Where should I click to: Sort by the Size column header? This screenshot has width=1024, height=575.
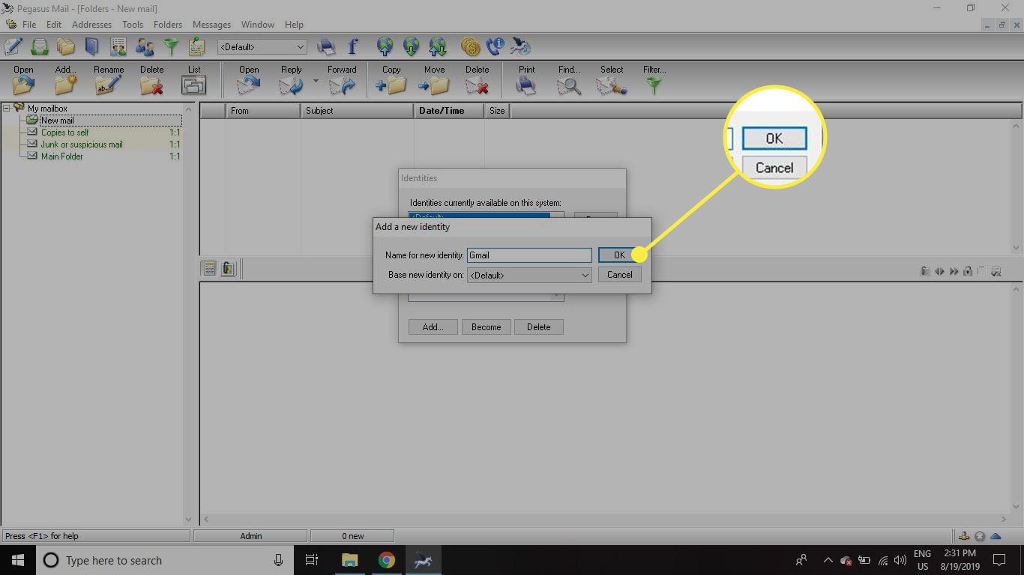[497, 111]
